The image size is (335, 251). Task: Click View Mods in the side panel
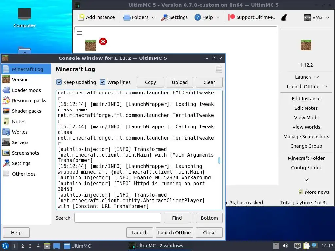306,118
